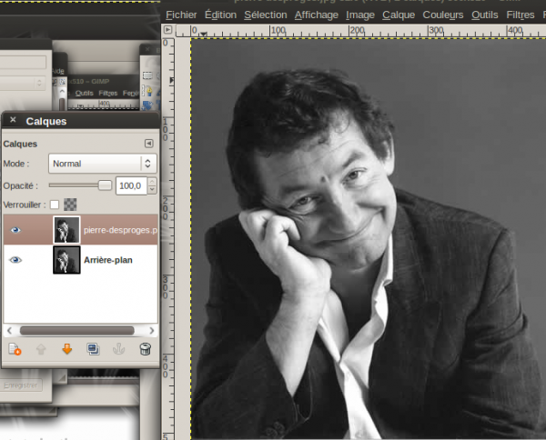Toggle alpha channel lock checkerboard icon
The image size is (546, 440).
pyautogui.click(x=70, y=205)
